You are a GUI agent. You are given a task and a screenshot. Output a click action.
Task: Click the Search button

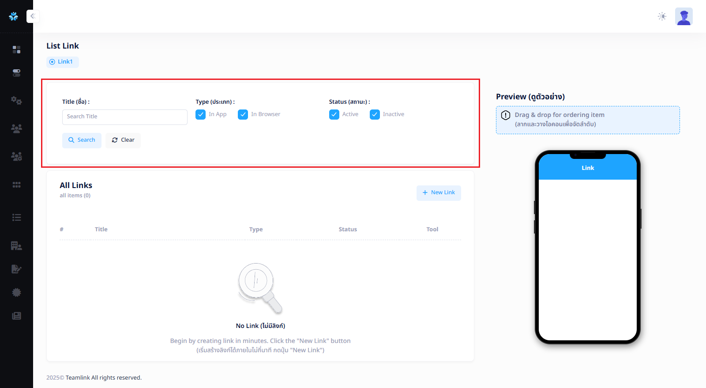82,140
